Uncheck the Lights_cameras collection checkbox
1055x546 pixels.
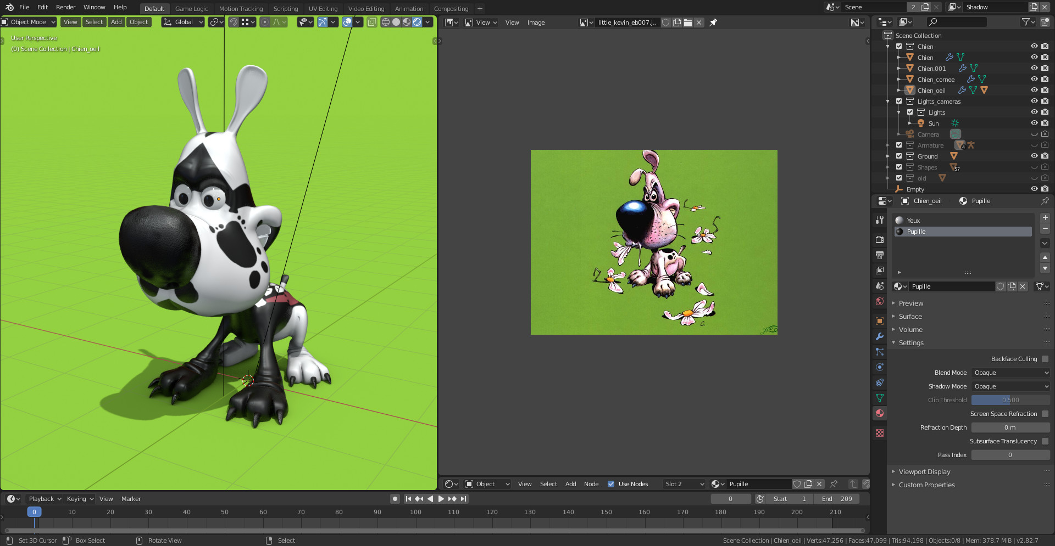[x=899, y=101]
